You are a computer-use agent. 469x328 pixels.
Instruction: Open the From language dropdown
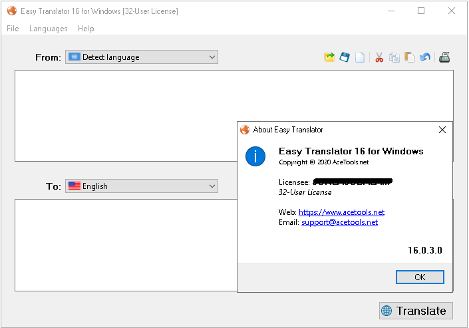142,57
